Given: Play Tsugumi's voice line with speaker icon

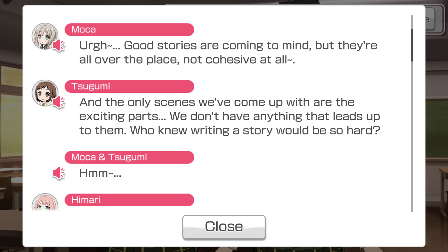Looking at the screenshot, I should pos(58,102).
